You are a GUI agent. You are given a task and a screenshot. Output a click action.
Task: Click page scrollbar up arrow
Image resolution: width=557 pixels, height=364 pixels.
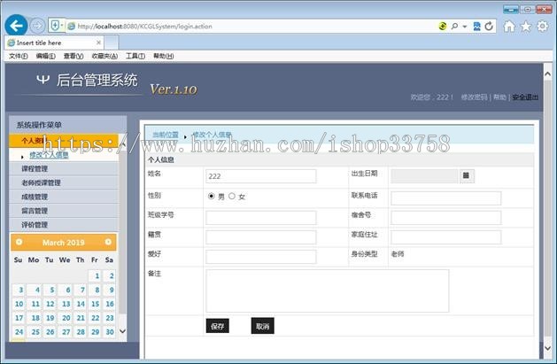[x=547, y=74]
